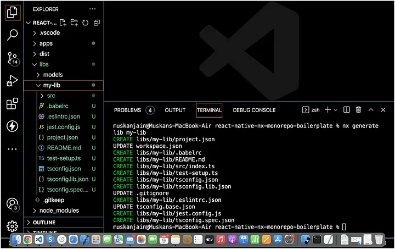Image resolution: width=395 pixels, height=249 pixels.
Task: Collapse all folders in Explorer
Action: (97, 23)
